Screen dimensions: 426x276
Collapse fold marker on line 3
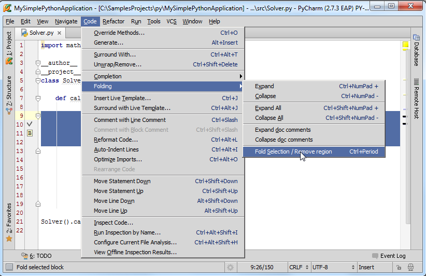click(38, 63)
